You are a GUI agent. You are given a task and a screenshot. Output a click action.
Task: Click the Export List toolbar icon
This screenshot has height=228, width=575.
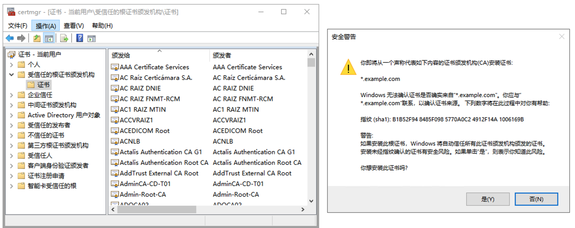click(64, 38)
